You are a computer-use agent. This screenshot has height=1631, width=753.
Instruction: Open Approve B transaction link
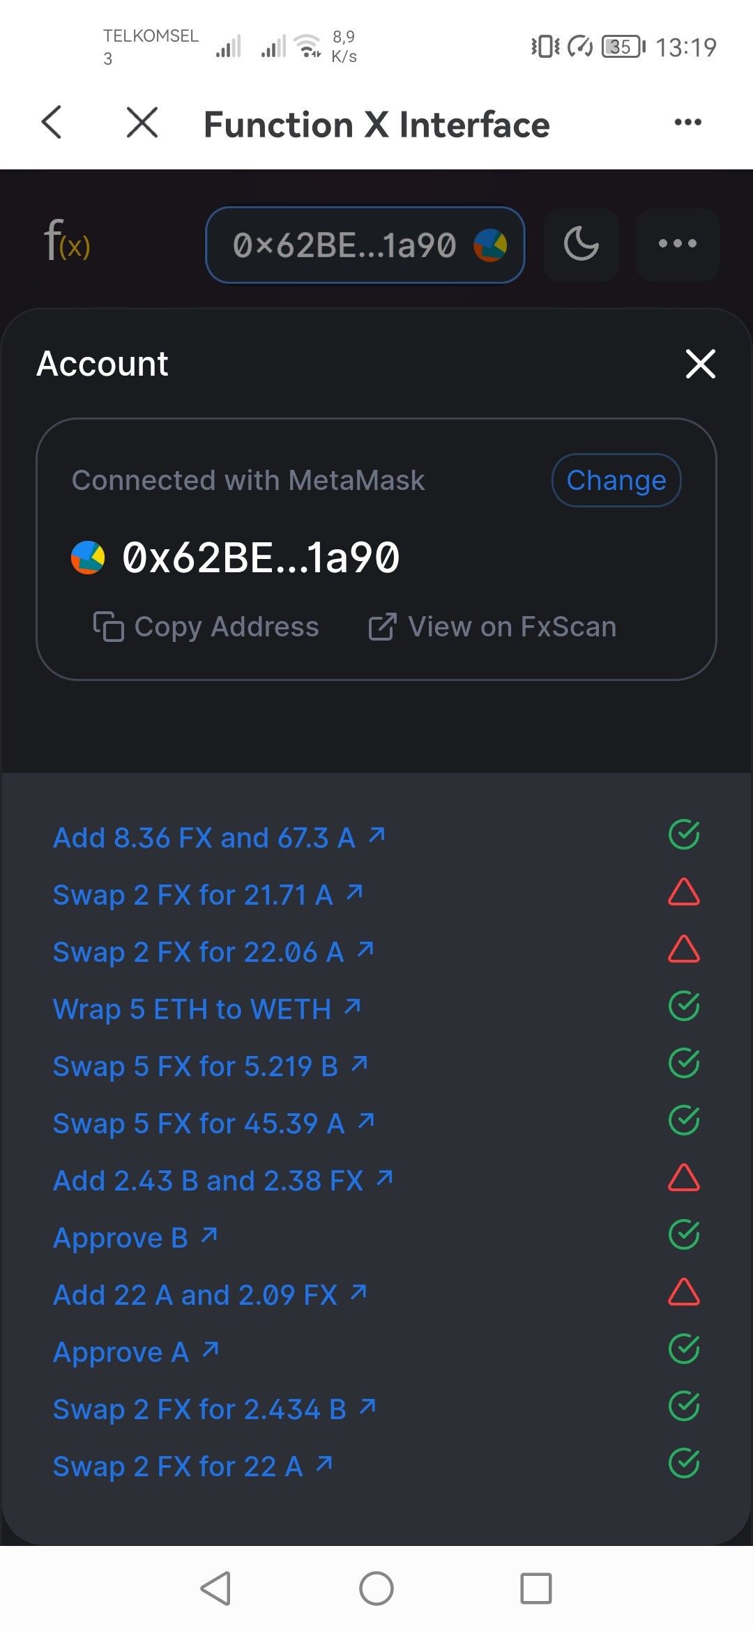pos(136,1237)
